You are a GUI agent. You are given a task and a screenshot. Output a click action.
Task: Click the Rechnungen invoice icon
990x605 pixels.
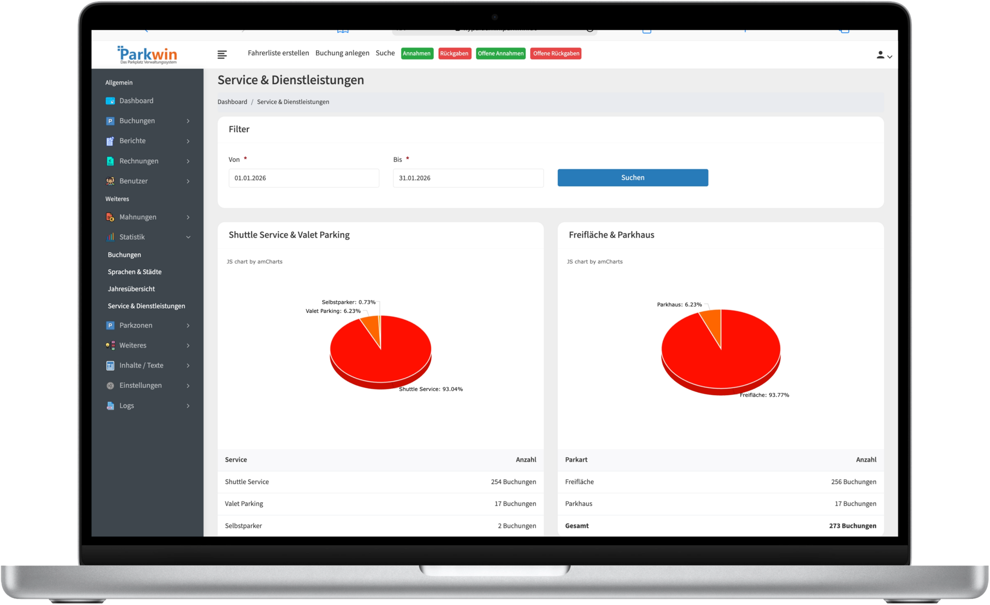pos(110,161)
